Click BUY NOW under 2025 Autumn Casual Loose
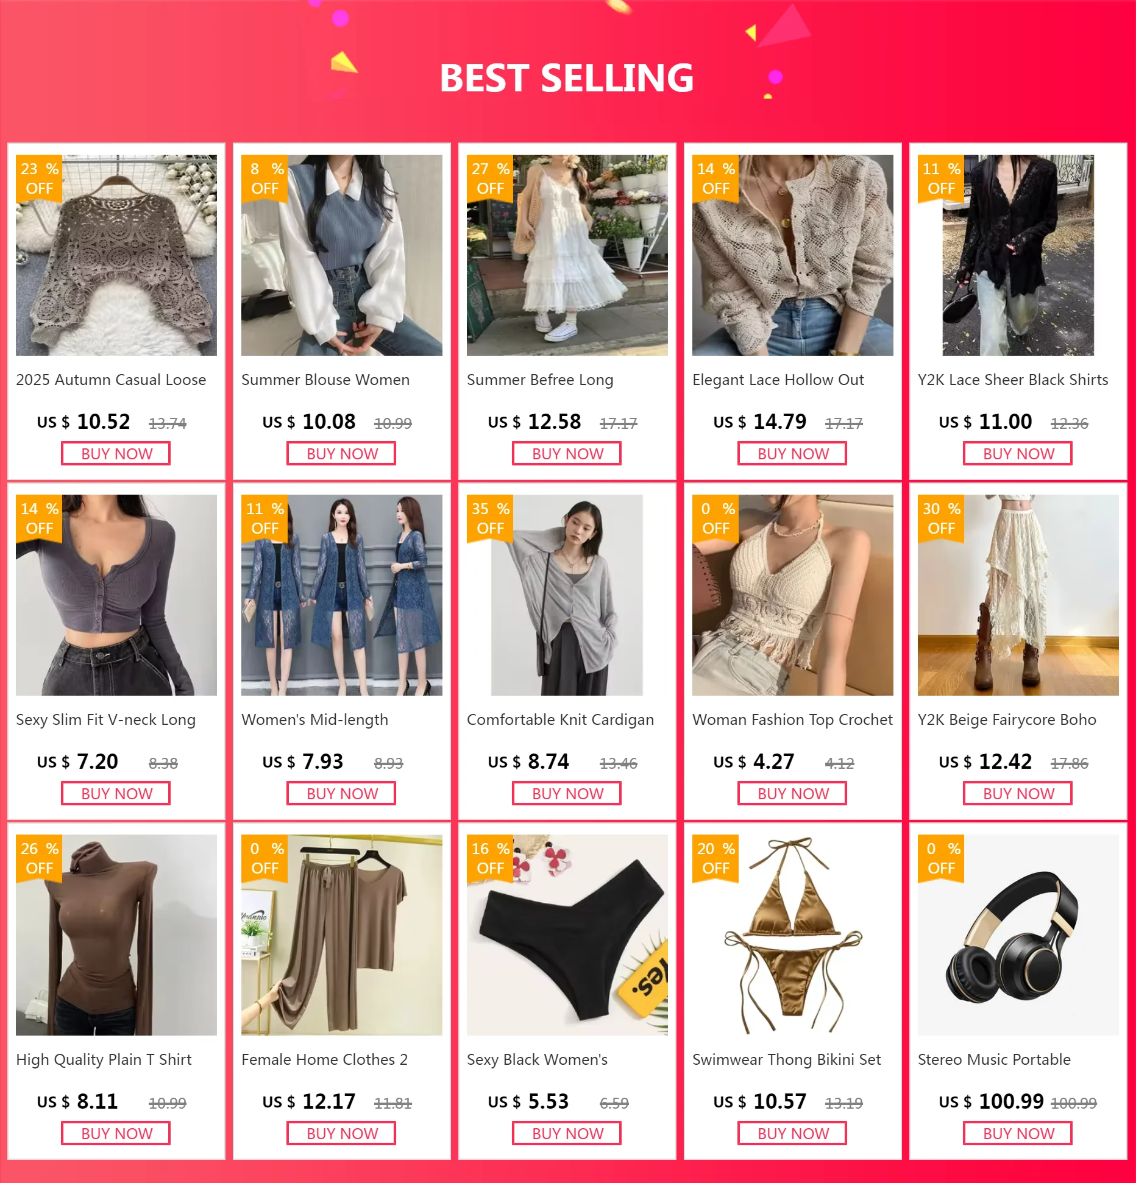Screen dimensions: 1136x1183 [116, 454]
